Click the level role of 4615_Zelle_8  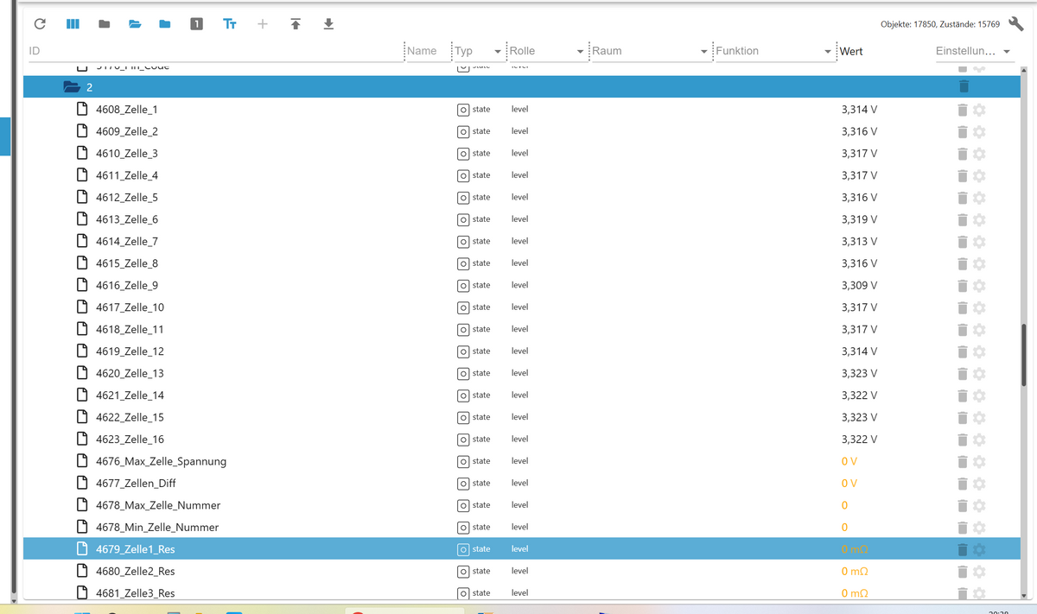click(519, 263)
